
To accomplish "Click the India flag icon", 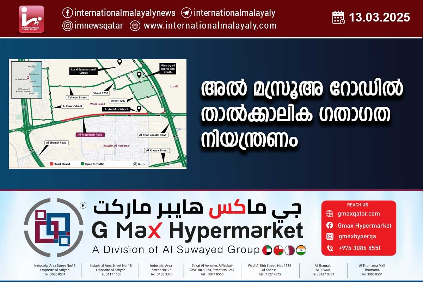I will [301, 250].
